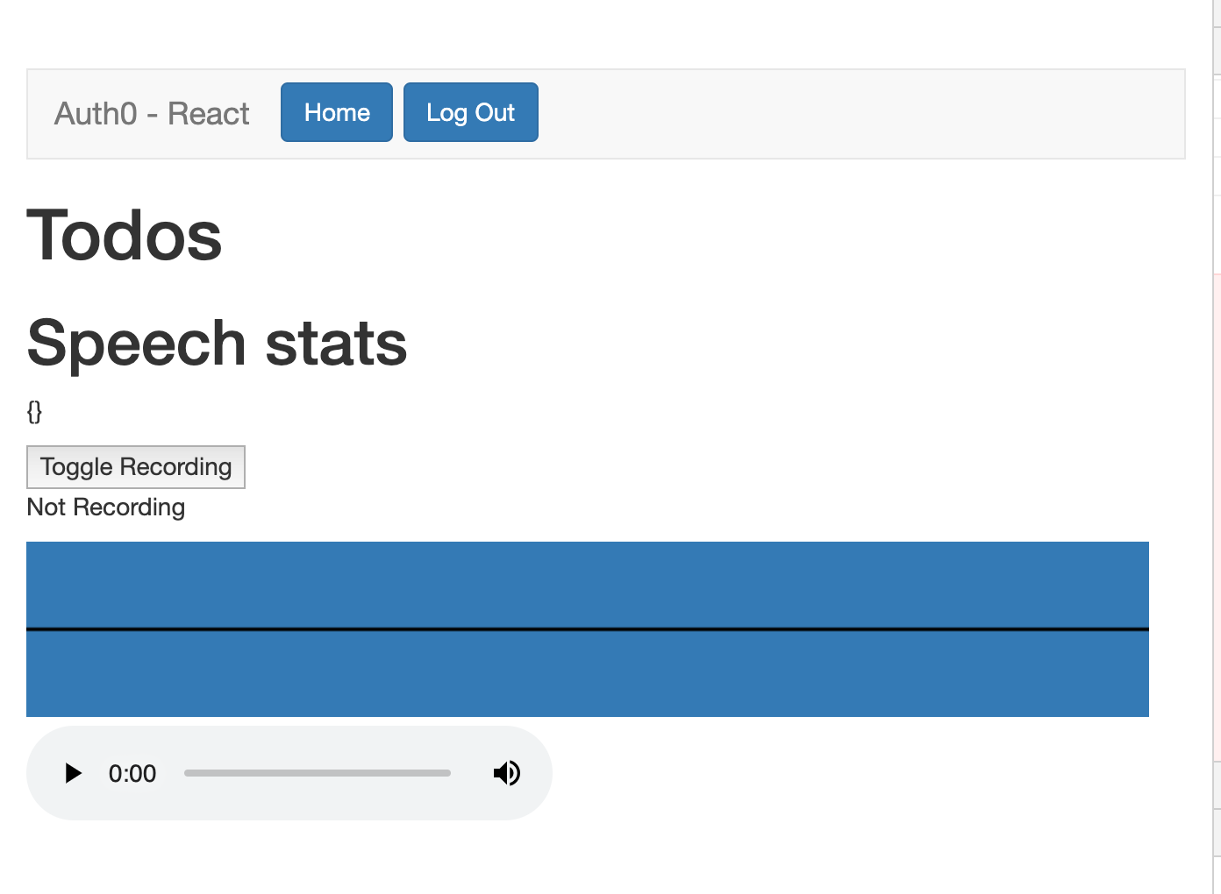Select the empty braces stats output
Viewport: 1221px width, 894px height.
(x=34, y=411)
